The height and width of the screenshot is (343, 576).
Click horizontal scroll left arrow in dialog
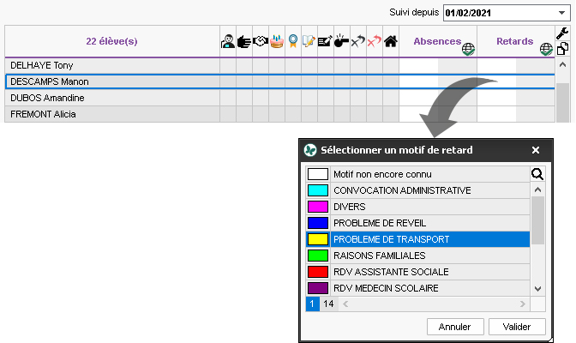point(345,304)
